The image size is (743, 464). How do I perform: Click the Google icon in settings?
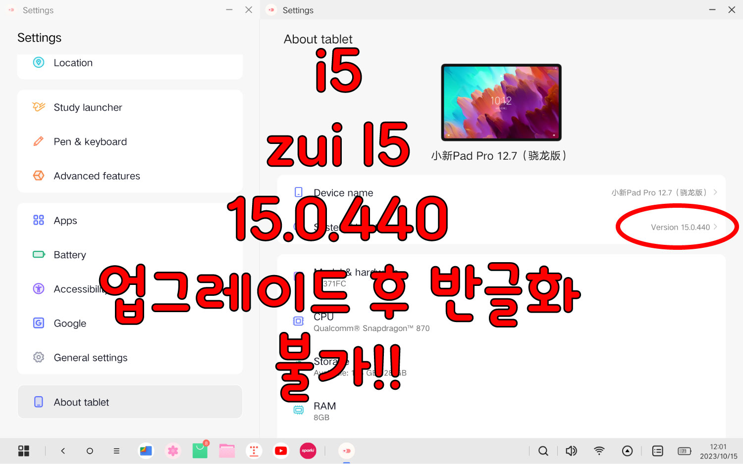(x=39, y=323)
